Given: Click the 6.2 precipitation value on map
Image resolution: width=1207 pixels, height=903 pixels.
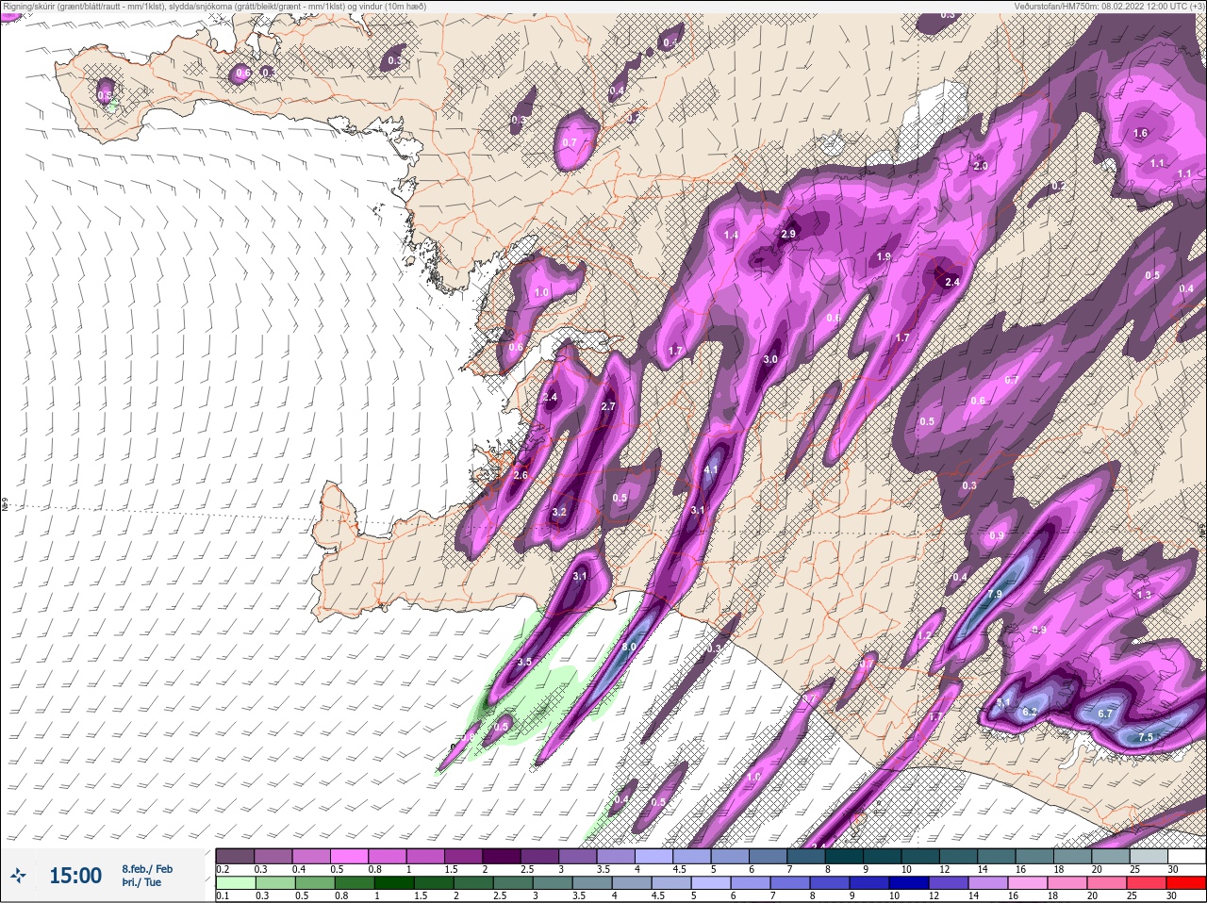Looking at the screenshot, I should pos(1030,712).
